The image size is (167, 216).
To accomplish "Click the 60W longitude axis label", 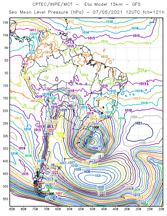I will pos(69,209).
